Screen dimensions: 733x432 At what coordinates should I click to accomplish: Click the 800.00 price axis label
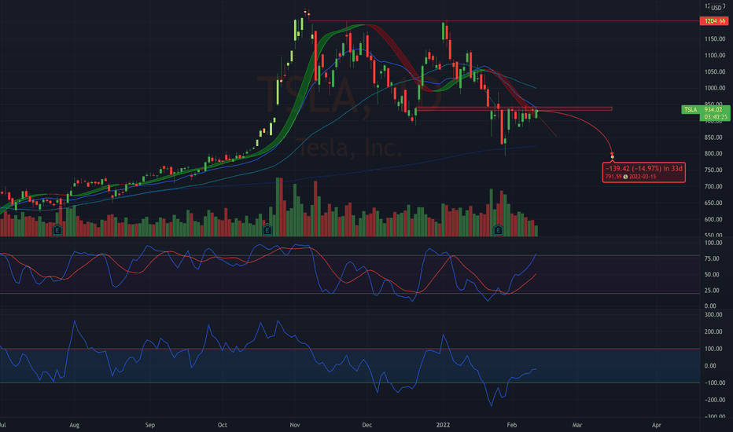[715, 154]
